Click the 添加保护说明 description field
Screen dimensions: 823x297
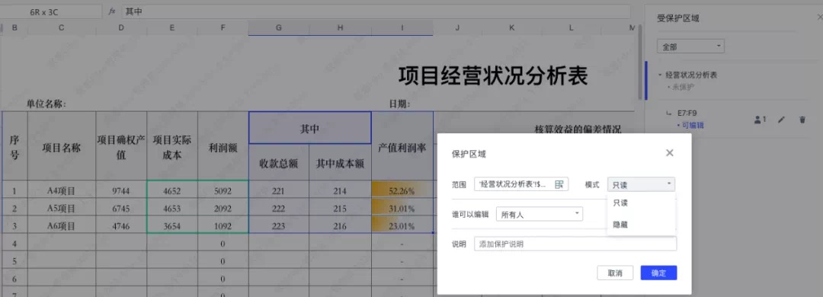click(x=575, y=244)
